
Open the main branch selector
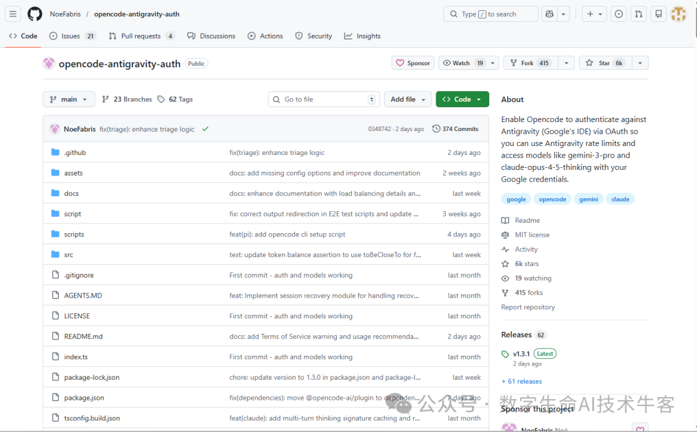pyautogui.click(x=69, y=99)
